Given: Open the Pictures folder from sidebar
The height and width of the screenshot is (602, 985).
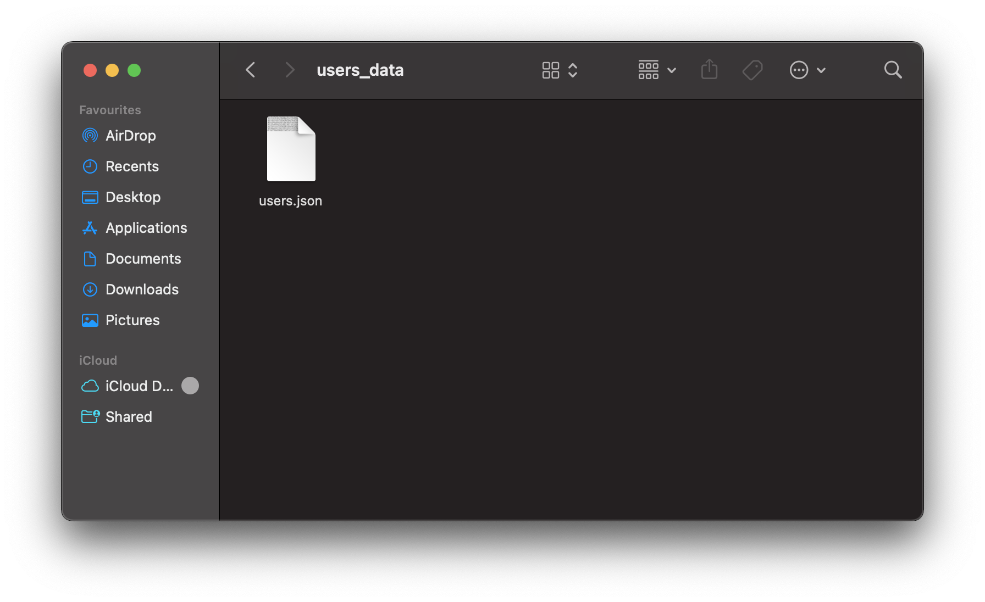Looking at the screenshot, I should (132, 320).
